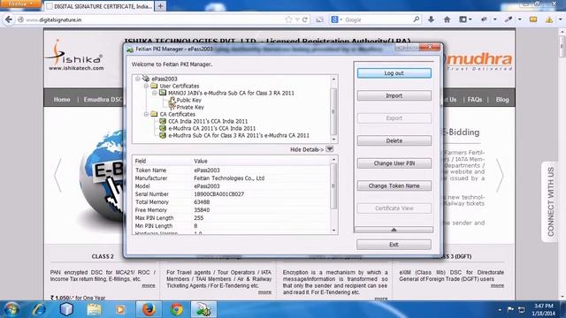Click the previous slide arrow on webpage banner

pyautogui.click(x=57, y=175)
